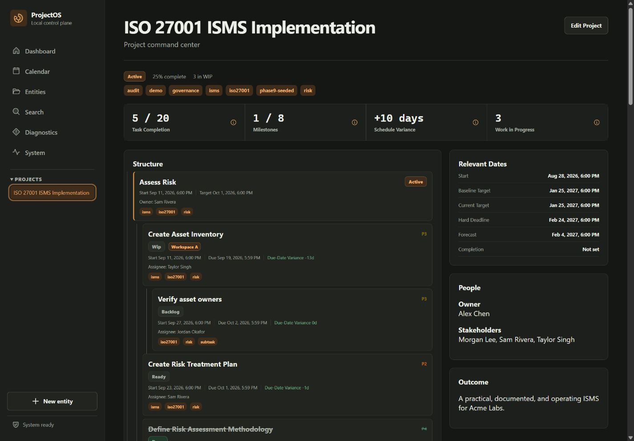Click Due-Date Variance -13d text

point(291,258)
